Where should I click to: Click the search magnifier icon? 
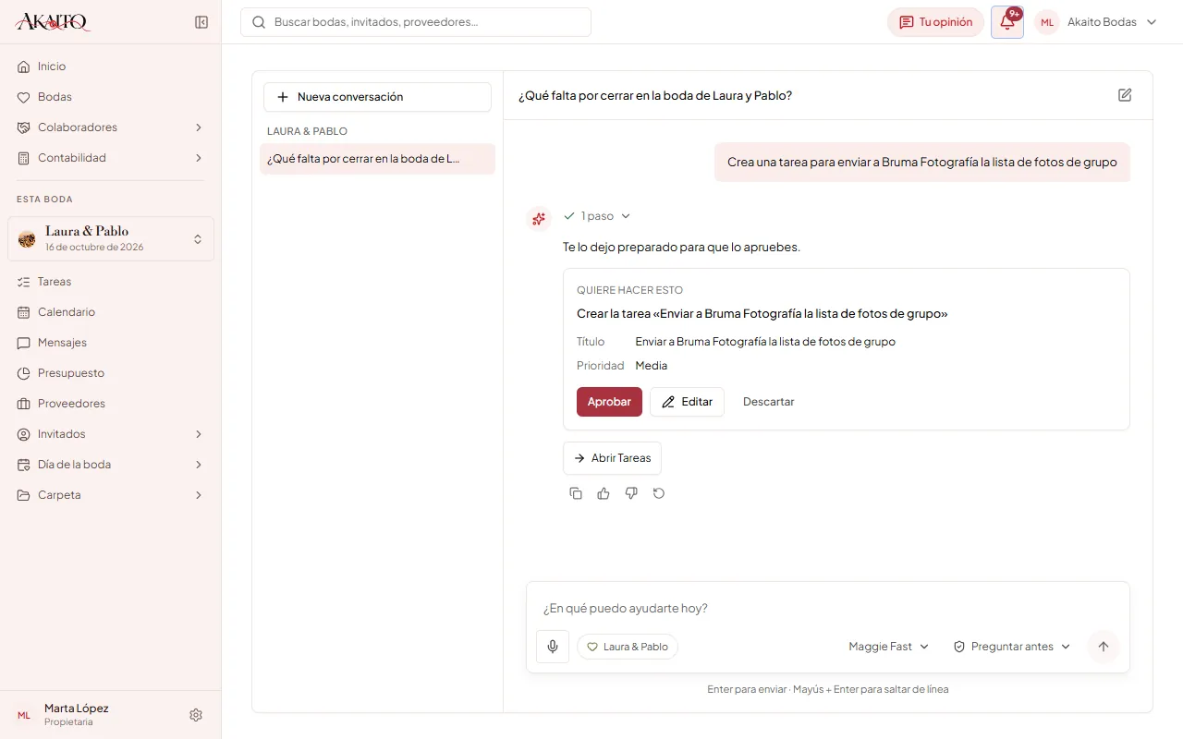tap(259, 22)
